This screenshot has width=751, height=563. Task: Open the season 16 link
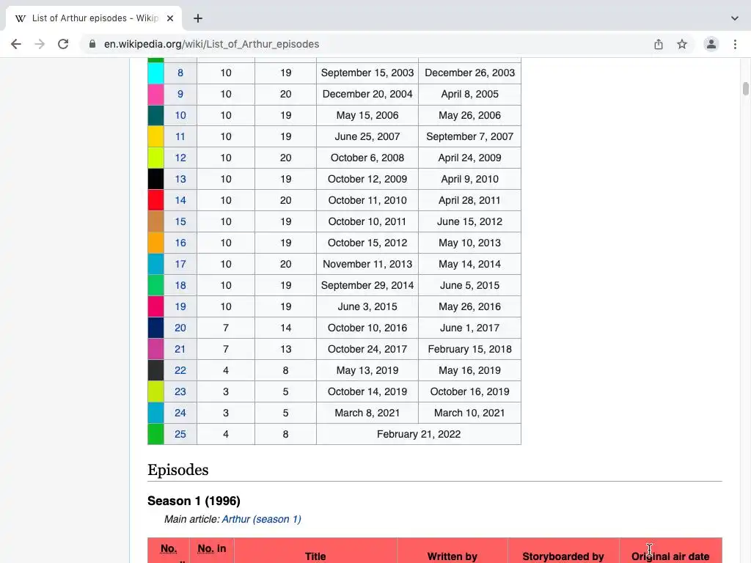coord(180,243)
